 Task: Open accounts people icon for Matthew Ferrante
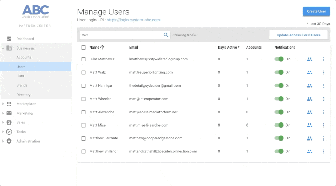309,138
